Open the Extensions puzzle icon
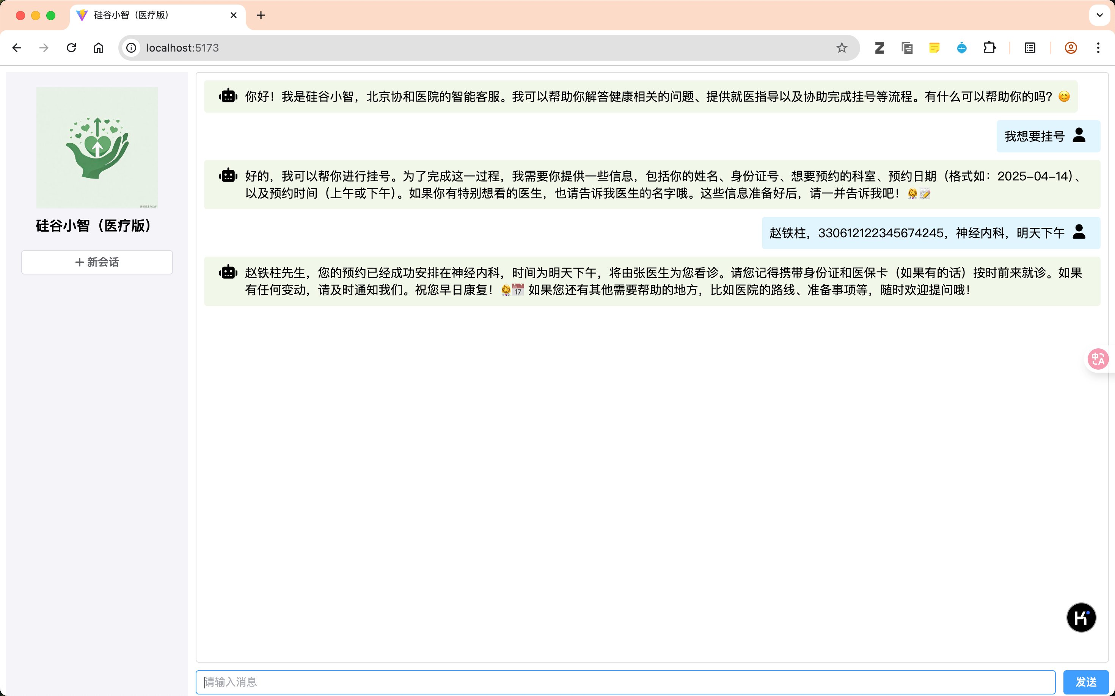Viewport: 1115px width, 696px height. [989, 48]
